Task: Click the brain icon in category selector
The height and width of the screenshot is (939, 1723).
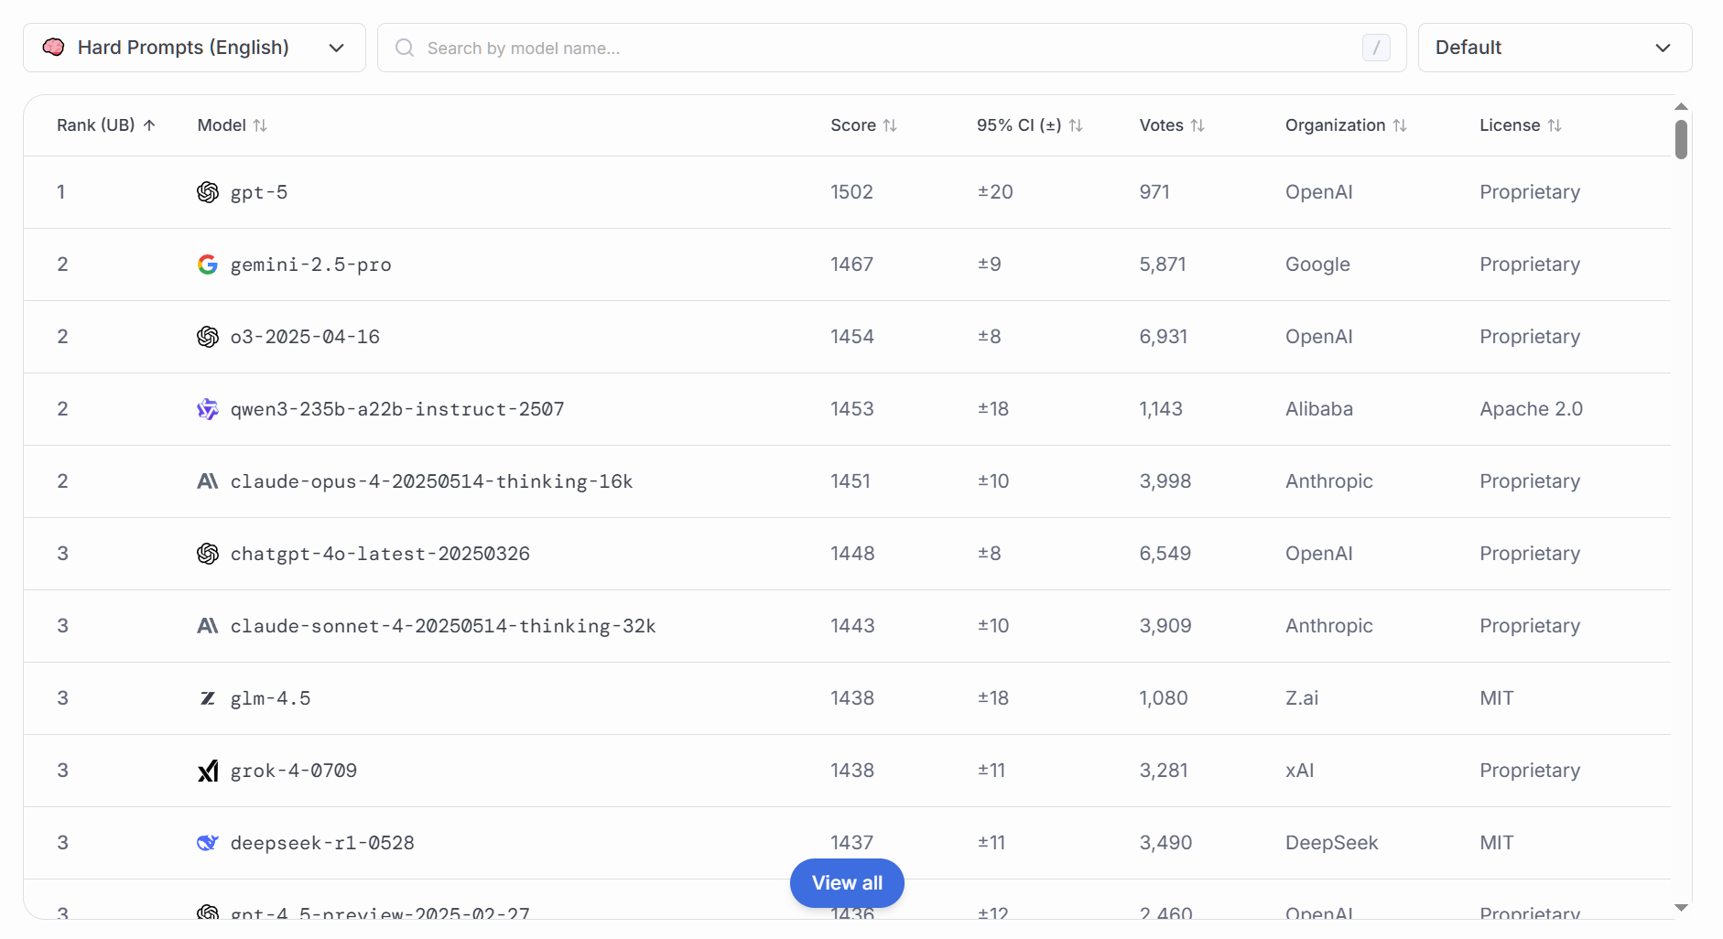Action: tap(54, 48)
